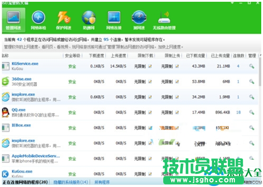Screen dimensions: 263x187
Task: Click the KuGou.exe K logo icon
Action: pyautogui.click(x=5, y=174)
